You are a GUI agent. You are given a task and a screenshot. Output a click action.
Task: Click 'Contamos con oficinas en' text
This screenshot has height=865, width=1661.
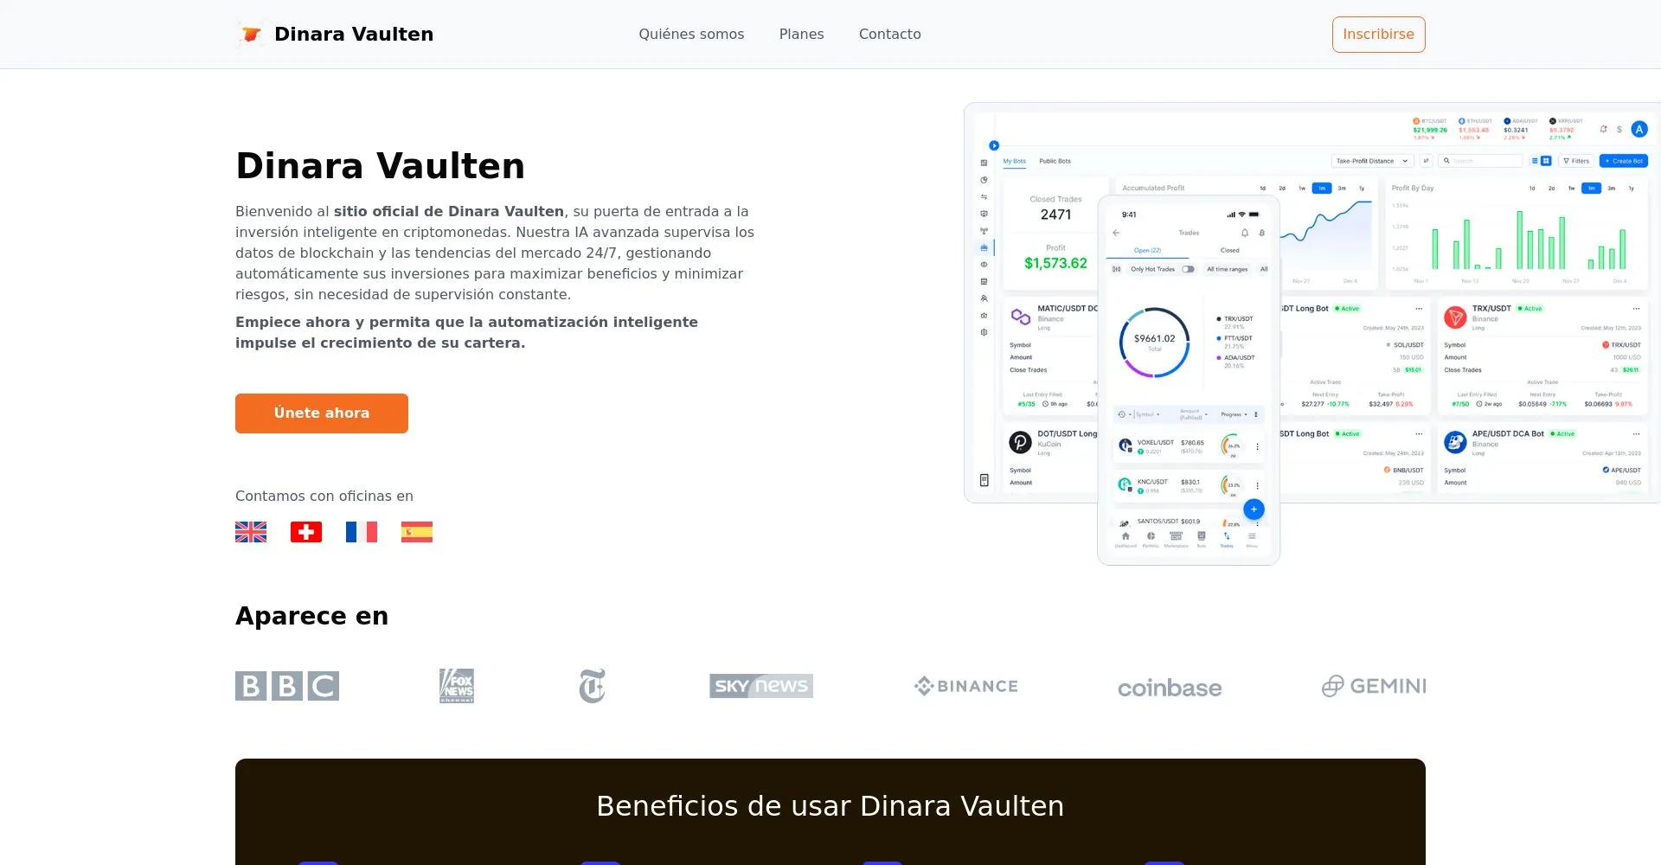(324, 496)
